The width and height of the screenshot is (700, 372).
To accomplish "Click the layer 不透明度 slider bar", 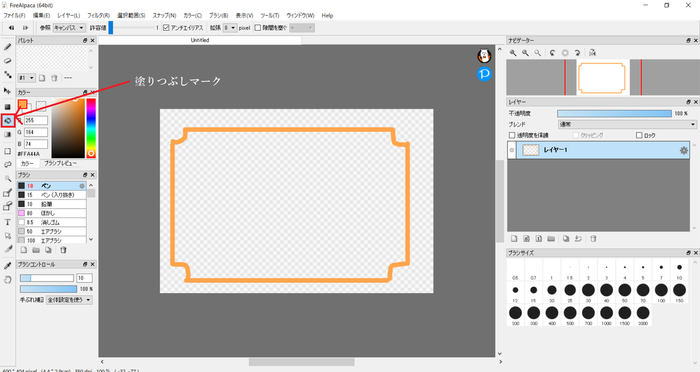I will [x=614, y=113].
